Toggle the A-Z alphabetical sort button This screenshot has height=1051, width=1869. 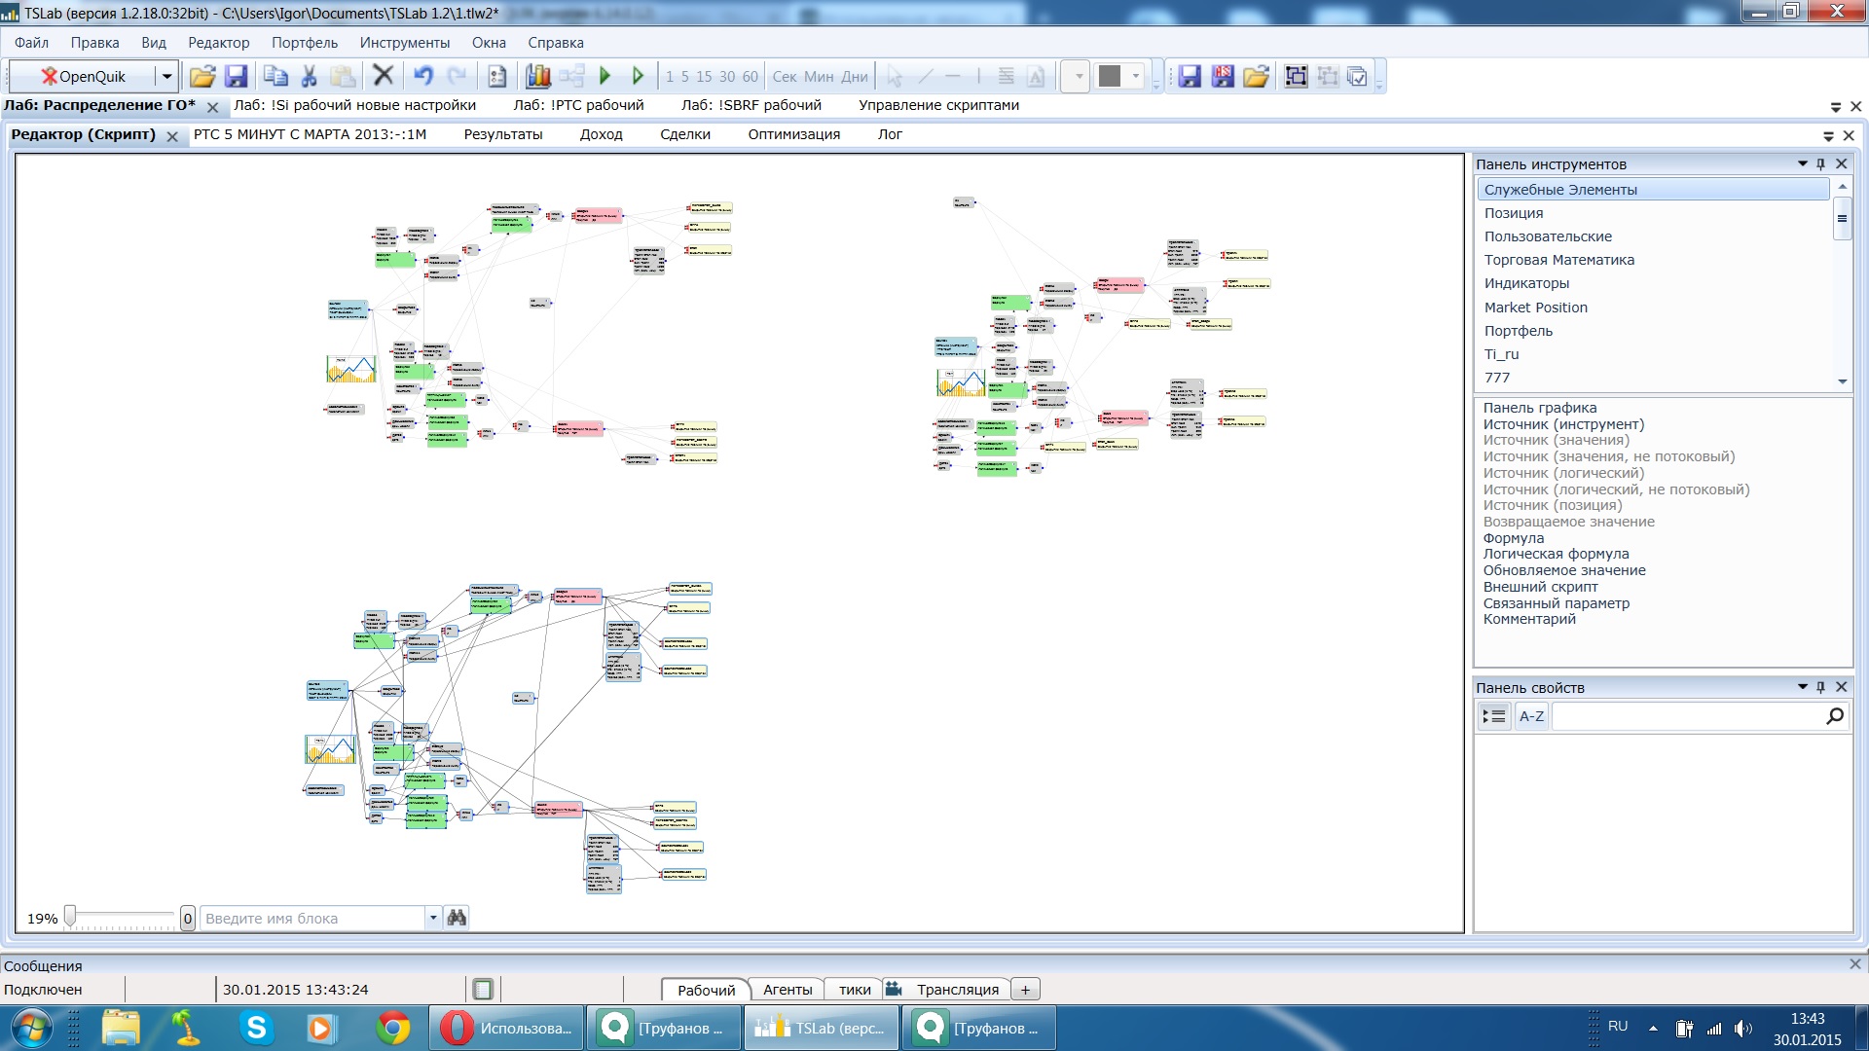[1531, 716]
